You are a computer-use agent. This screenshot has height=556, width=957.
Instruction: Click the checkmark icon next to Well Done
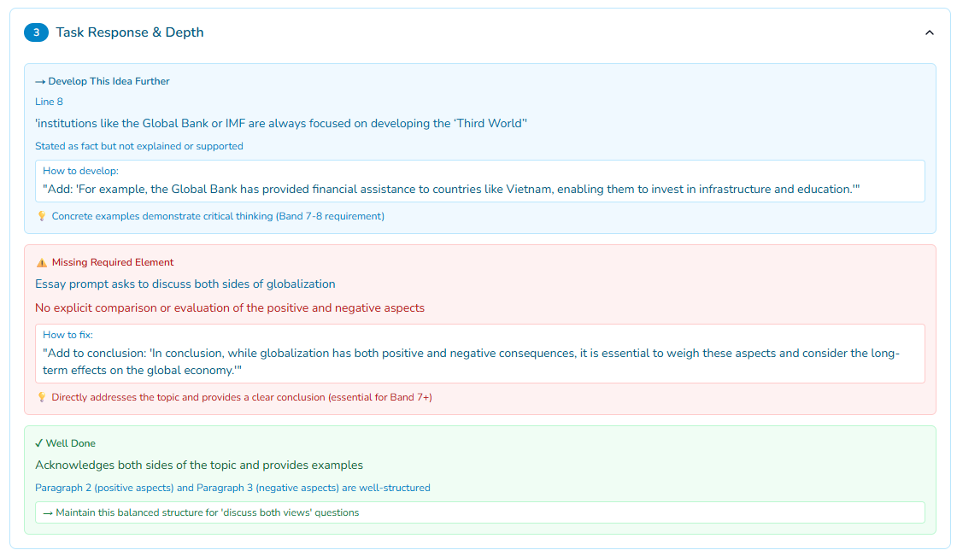point(38,444)
